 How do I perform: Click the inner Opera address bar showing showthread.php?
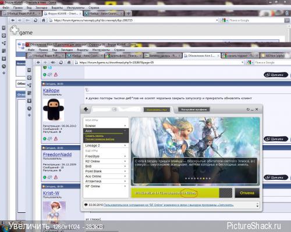(x=158, y=63)
